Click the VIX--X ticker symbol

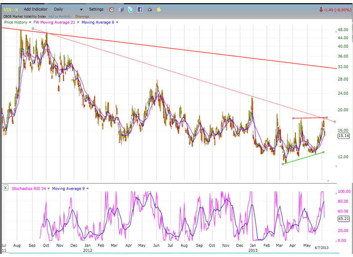[10, 9]
